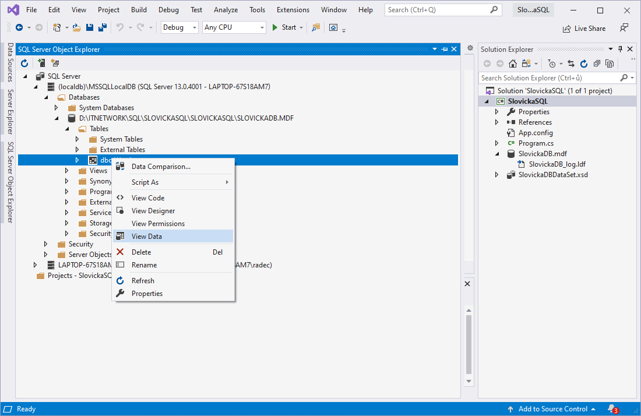Click the notifications bell in the status bar
This screenshot has height=416, width=641.
pos(612,408)
